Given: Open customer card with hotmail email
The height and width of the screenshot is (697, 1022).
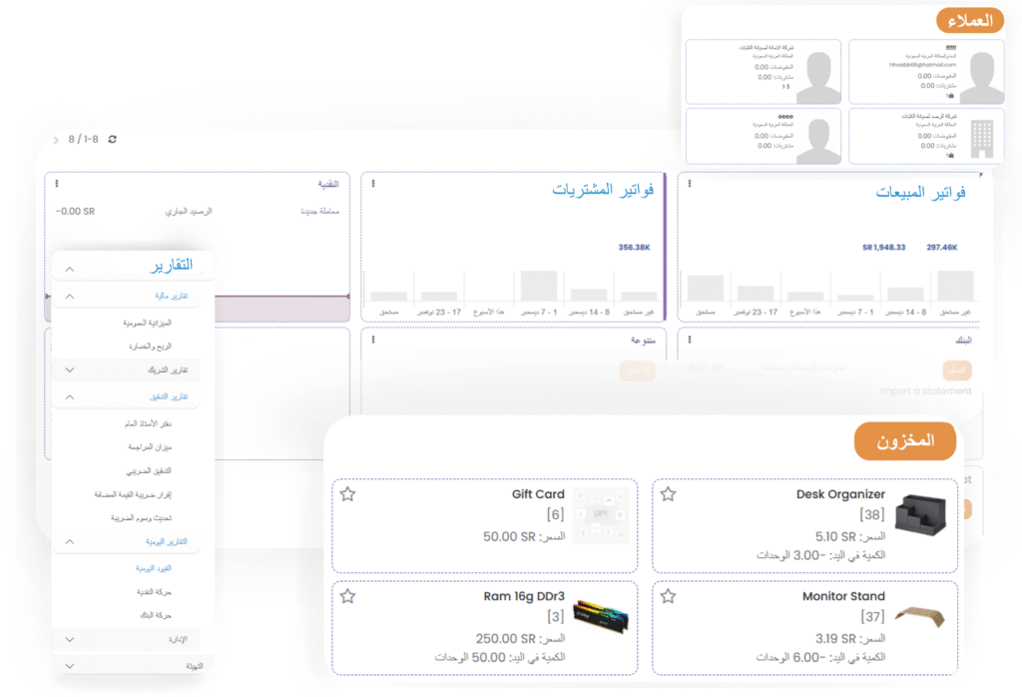Looking at the screenshot, I should [922, 72].
